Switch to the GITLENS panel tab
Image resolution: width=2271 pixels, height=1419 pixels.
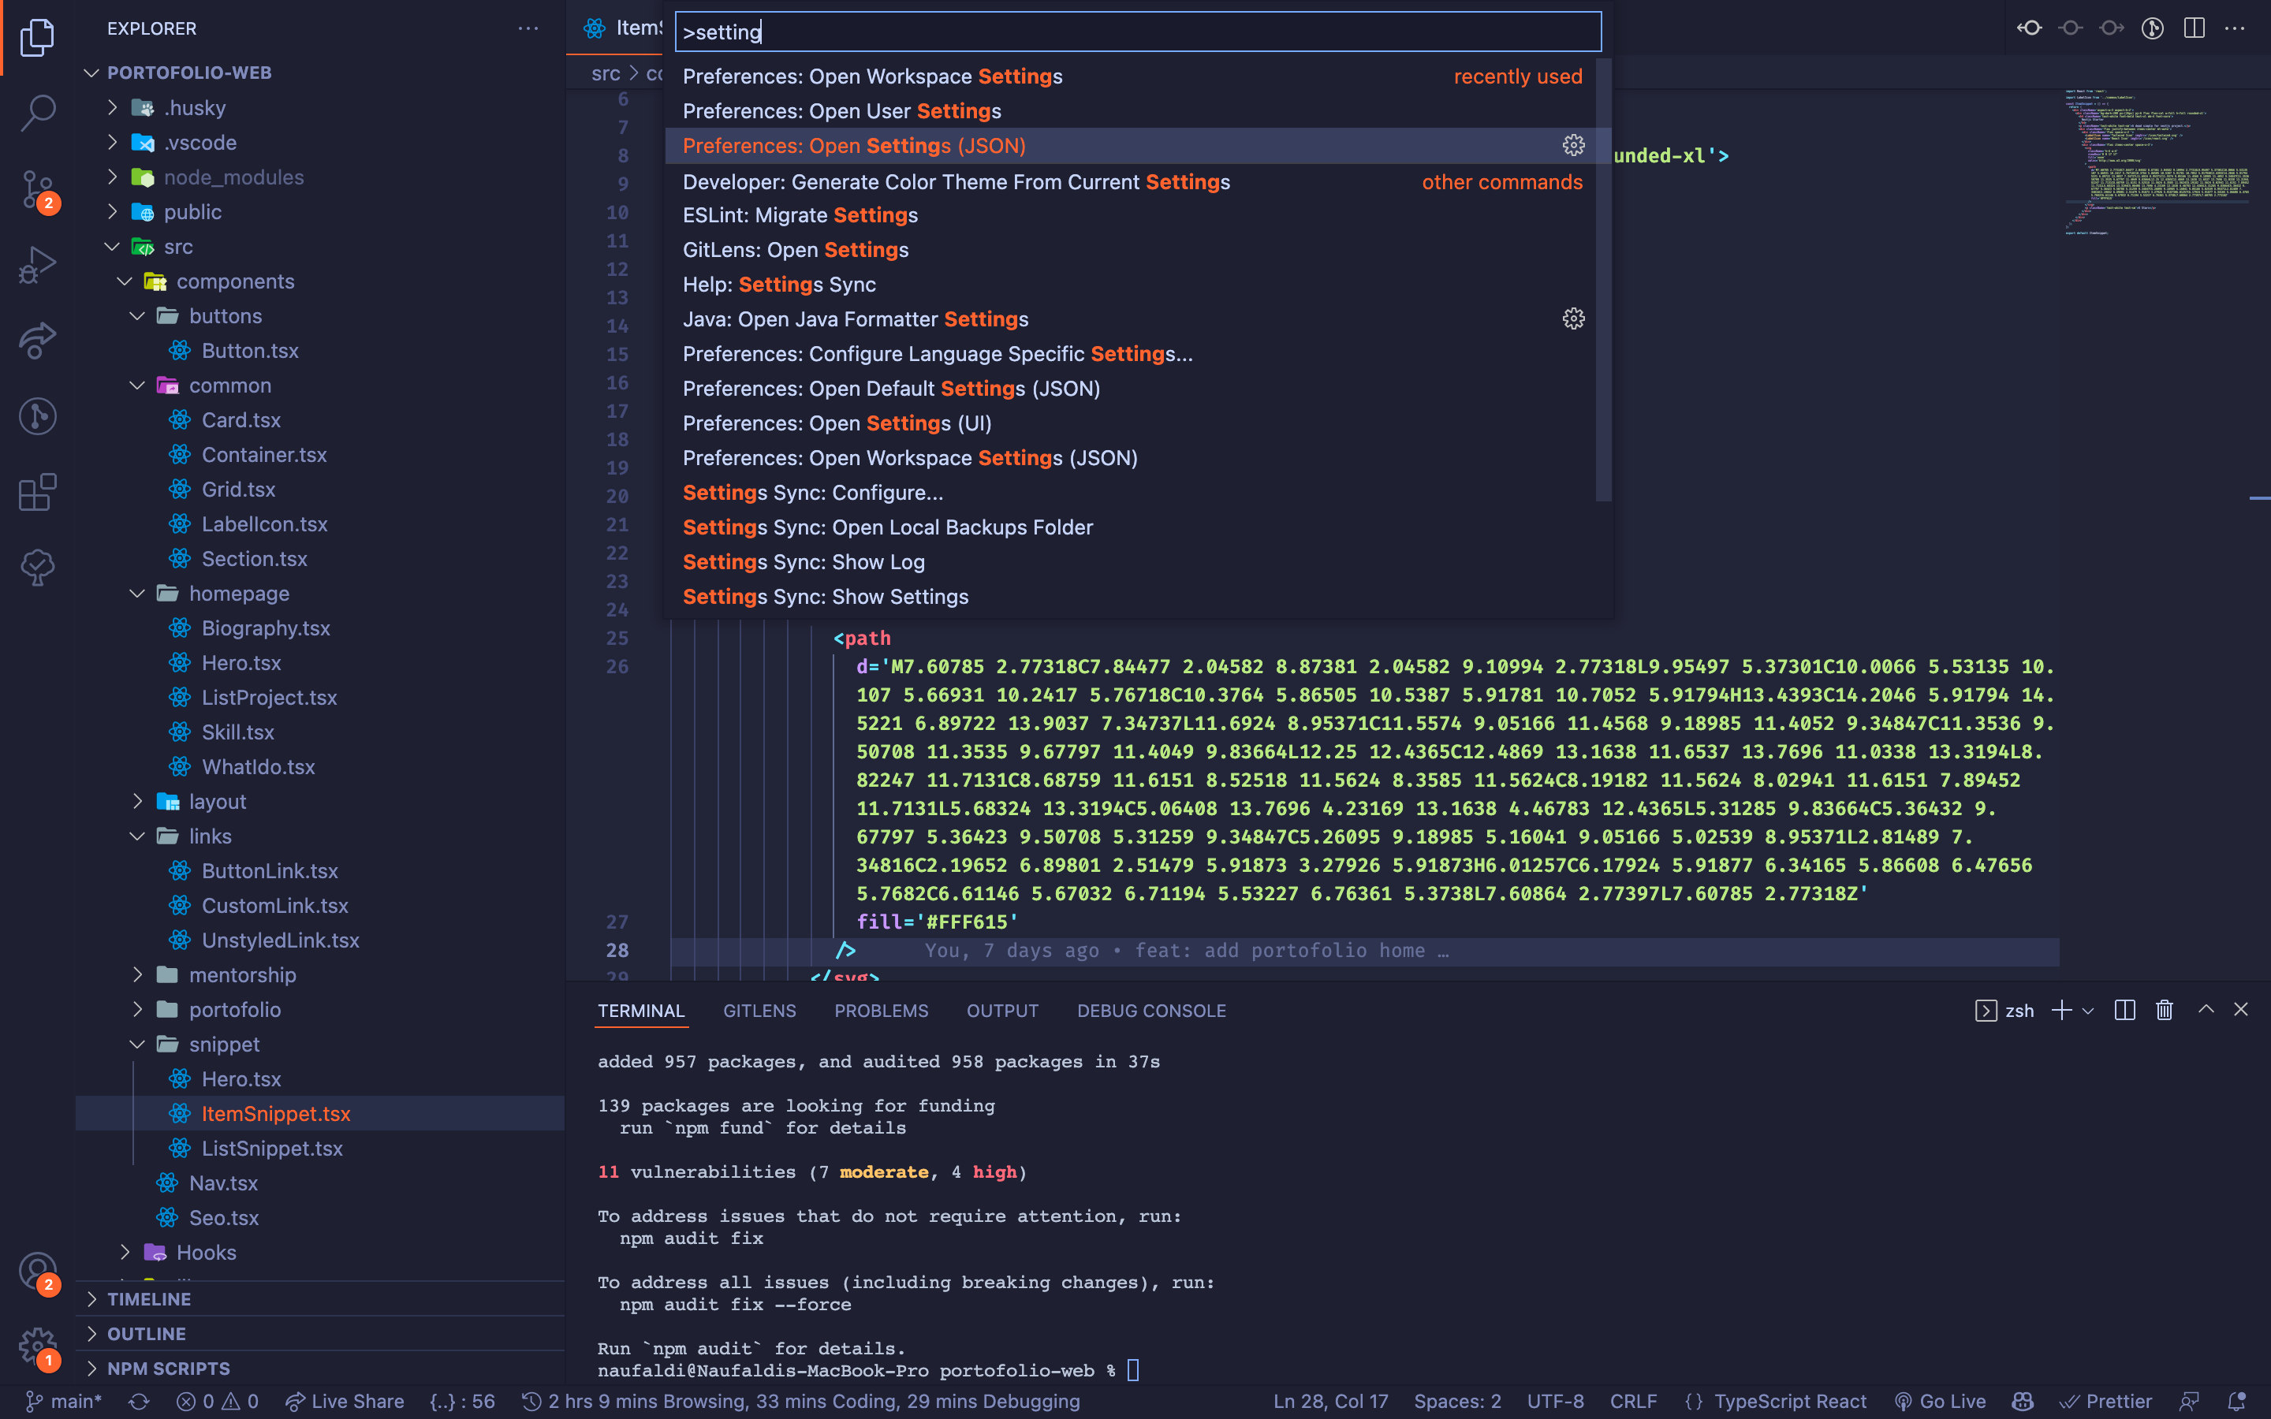pyautogui.click(x=759, y=1011)
